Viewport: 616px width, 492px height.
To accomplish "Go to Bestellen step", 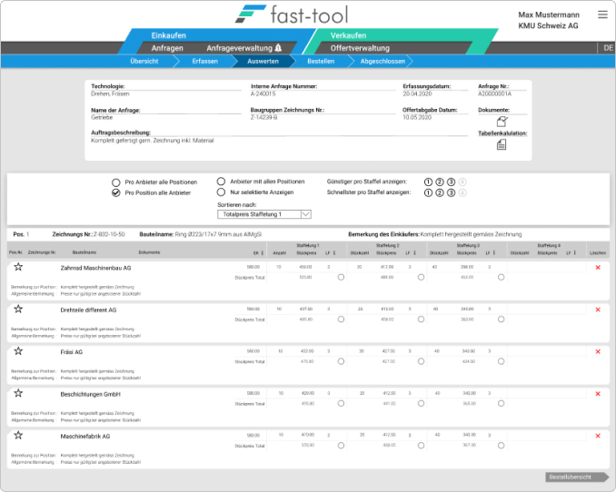I will coord(321,61).
